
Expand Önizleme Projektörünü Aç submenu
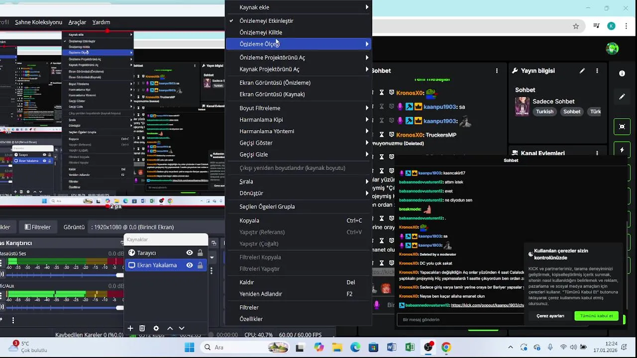(x=299, y=58)
